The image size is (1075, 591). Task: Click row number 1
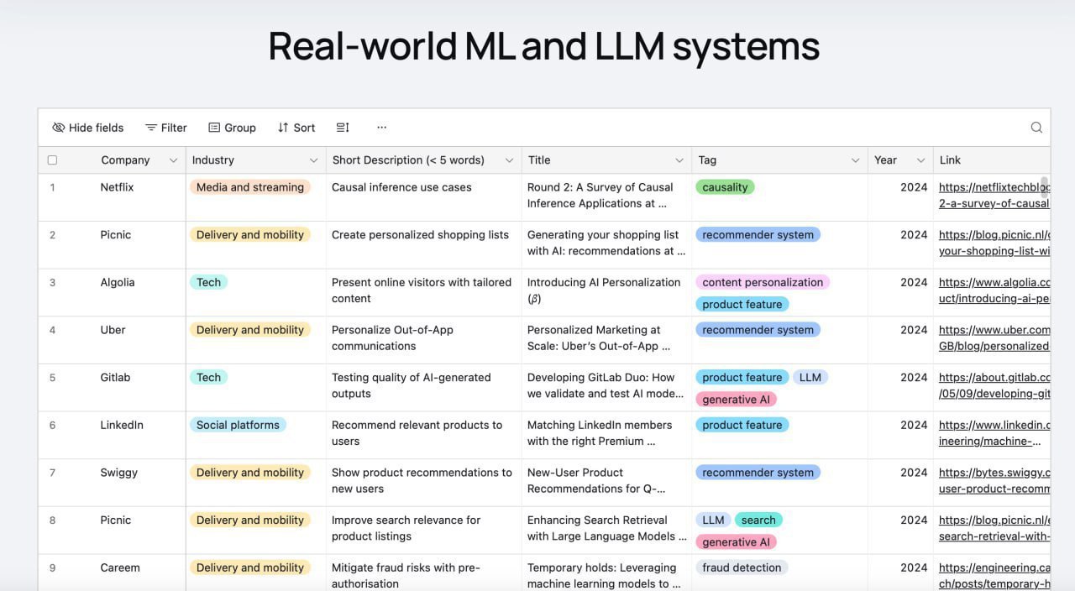point(52,187)
